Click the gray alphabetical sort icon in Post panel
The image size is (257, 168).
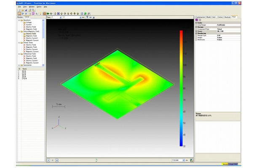200,20
